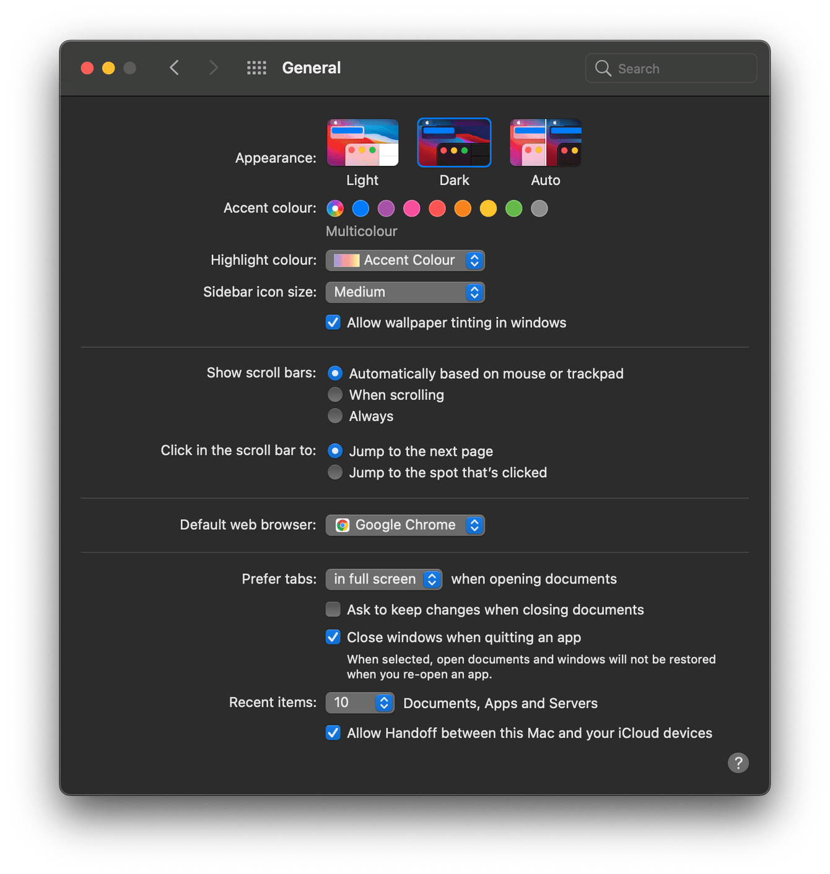Disable Allow Handoff between Mac and iCloud devices
Viewport: 830px width, 874px height.
click(x=333, y=732)
